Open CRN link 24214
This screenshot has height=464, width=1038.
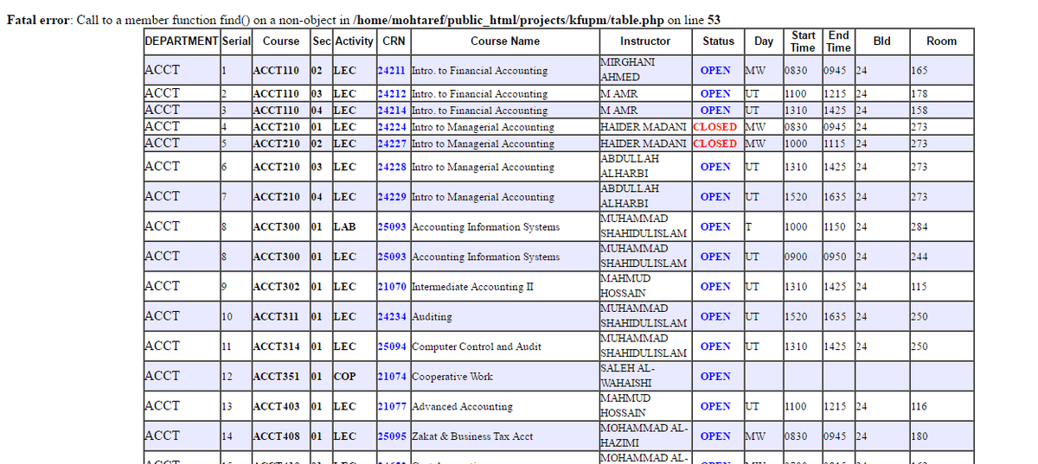(392, 111)
